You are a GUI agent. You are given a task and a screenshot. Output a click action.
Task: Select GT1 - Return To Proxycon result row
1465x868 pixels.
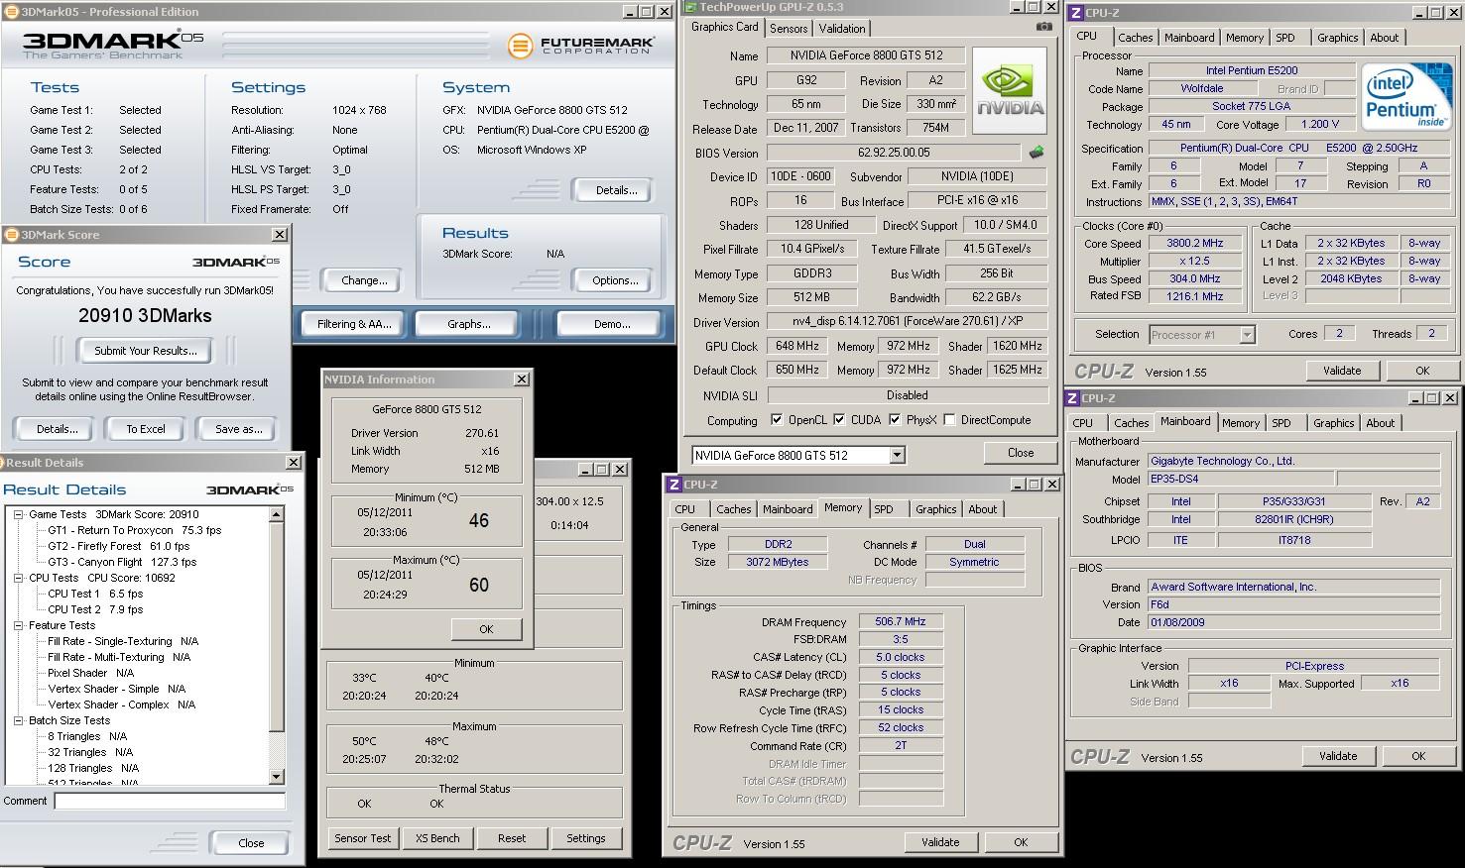pyautogui.click(x=134, y=530)
